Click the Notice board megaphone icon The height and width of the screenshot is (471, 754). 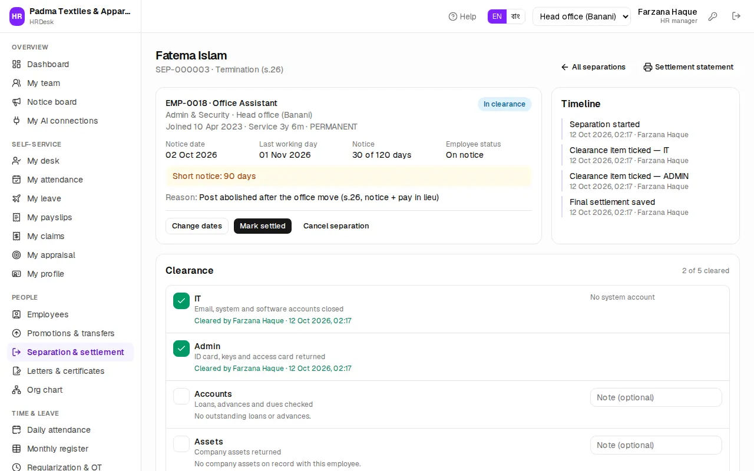(16, 102)
